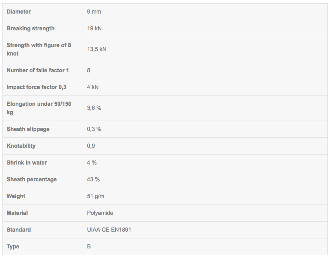Select the 4 kN impact force value
The image size is (331, 258).
tap(93, 87)
